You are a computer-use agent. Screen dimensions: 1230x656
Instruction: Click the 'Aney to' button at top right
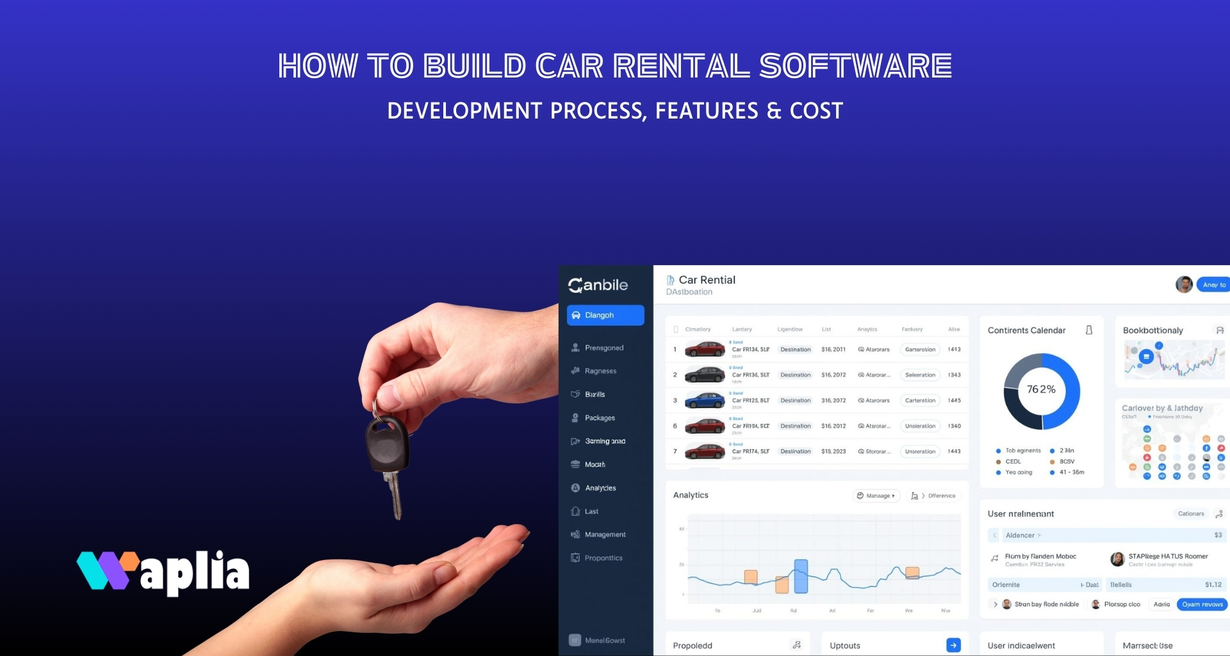pyautogui.click(x=1213, y=284)
